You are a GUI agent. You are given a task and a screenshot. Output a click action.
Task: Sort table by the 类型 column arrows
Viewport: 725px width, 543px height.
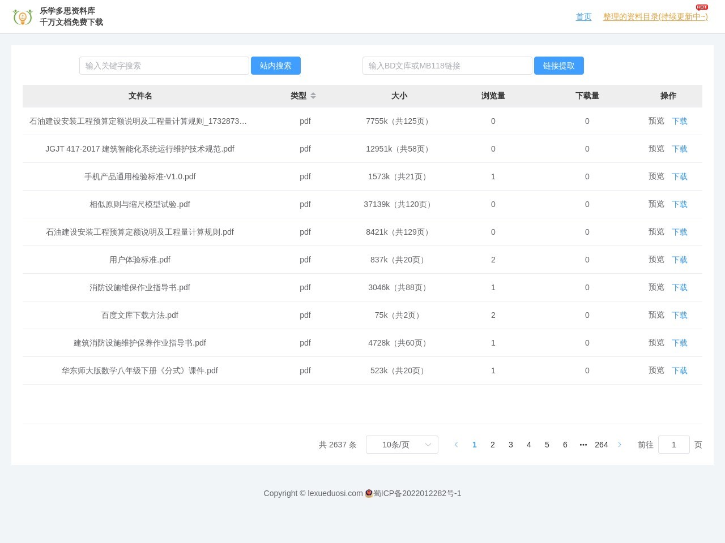[313, 96]
